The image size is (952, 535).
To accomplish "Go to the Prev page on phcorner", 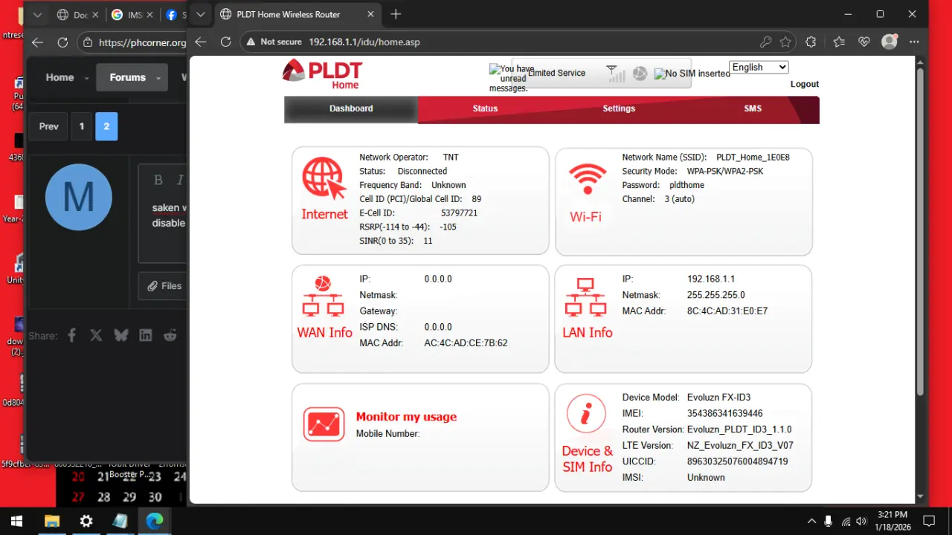I will pos(48,126).
